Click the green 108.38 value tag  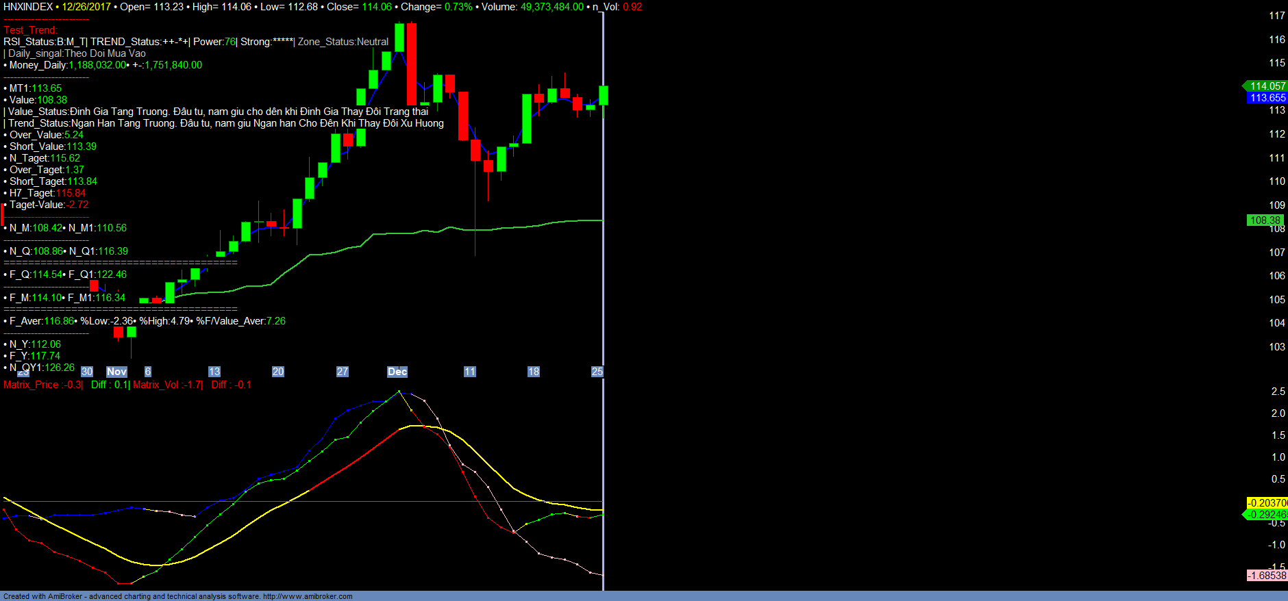(x=1265, y=220)
